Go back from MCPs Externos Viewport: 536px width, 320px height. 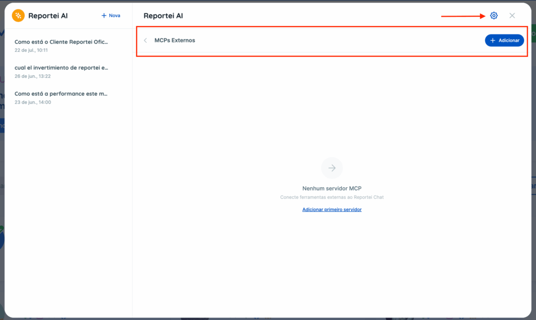[x=146, y=40]
